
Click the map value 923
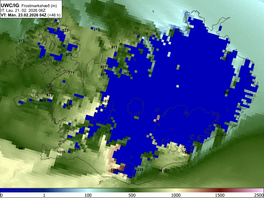pyautogui.click(x=49, y=95)
